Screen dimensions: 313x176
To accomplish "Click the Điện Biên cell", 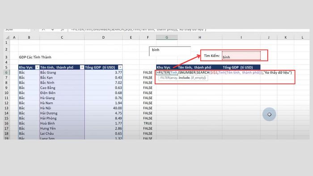I will click(62, 93).
